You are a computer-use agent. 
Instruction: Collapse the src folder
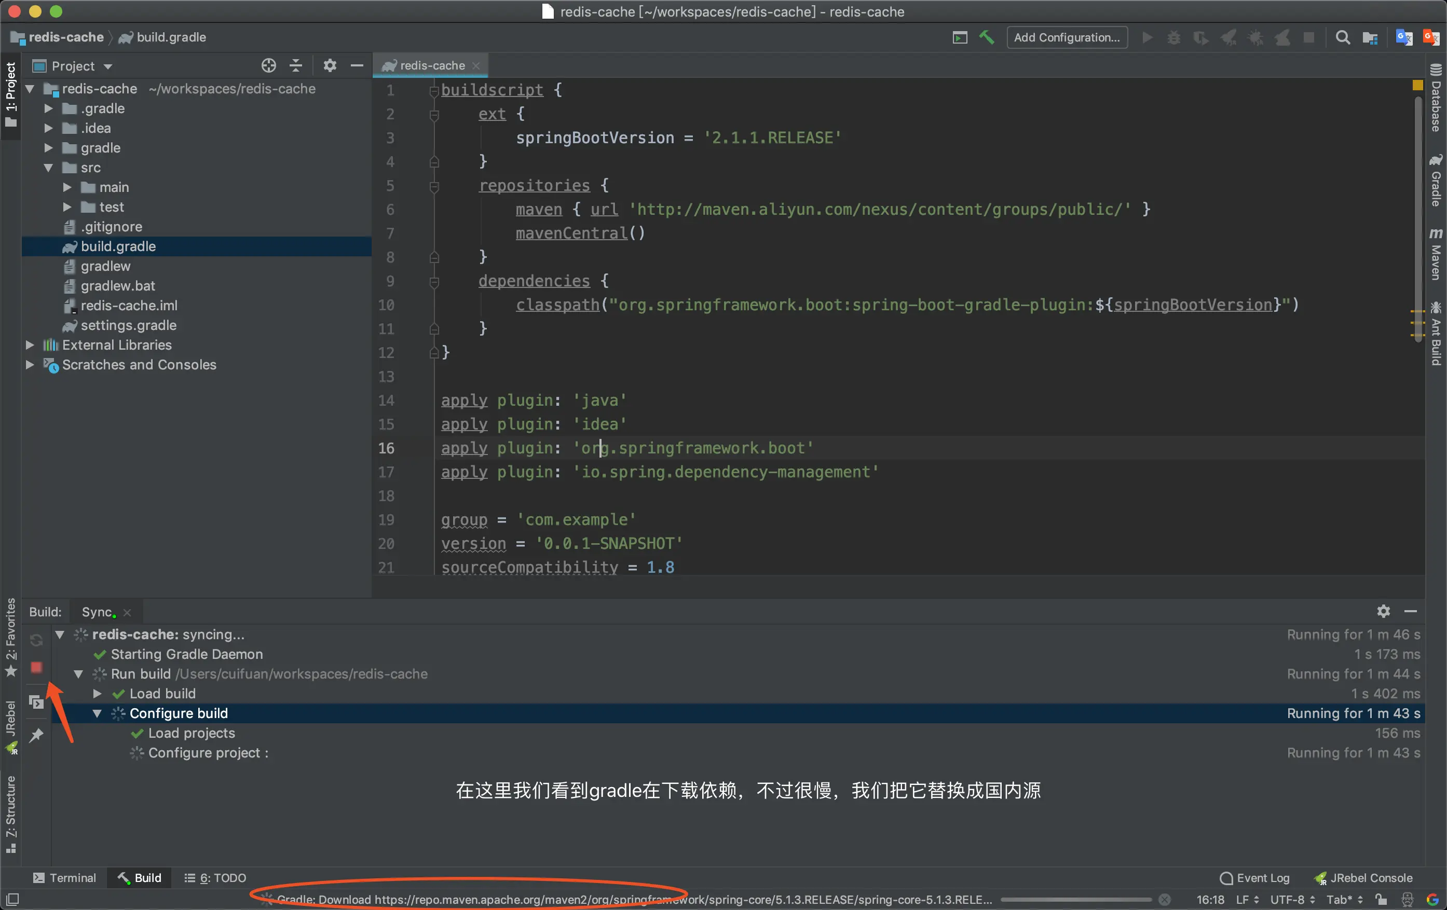pyautogui.click(x=49, y=168)
